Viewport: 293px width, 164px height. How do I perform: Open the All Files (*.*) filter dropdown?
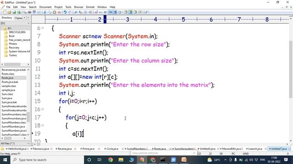coord(28,143)
